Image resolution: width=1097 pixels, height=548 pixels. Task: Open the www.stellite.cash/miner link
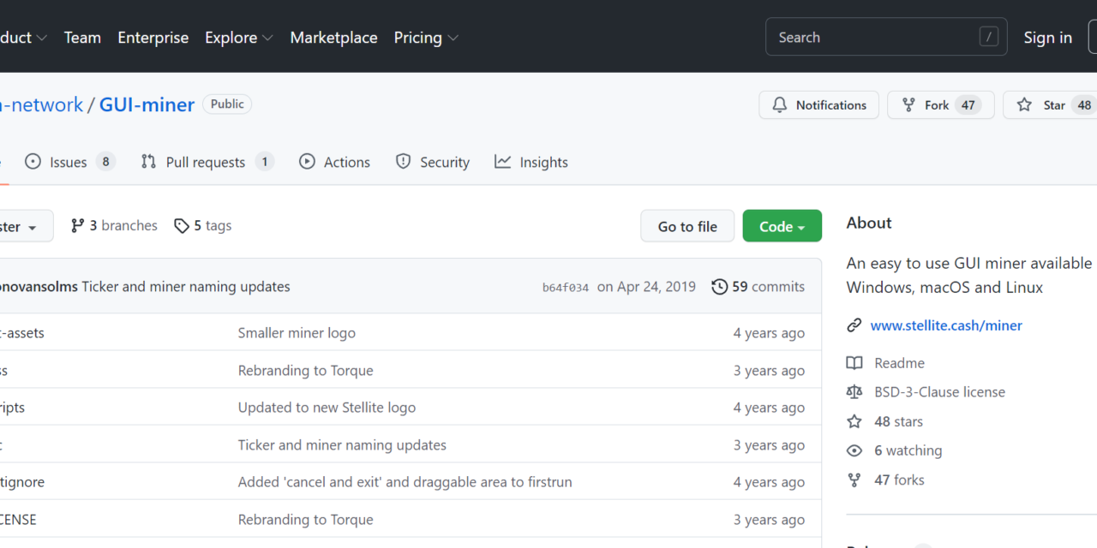(945, 325)
